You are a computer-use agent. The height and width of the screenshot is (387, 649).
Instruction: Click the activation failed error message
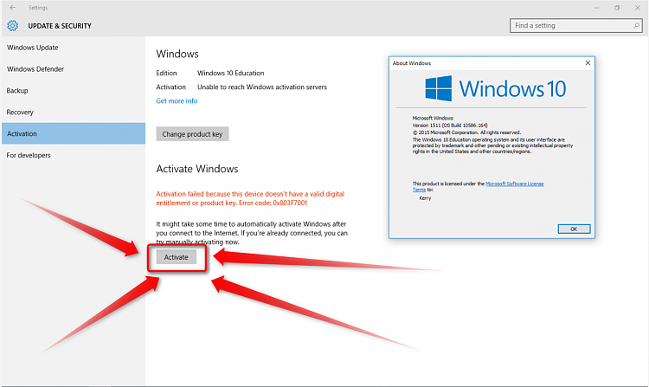(250, 198)
